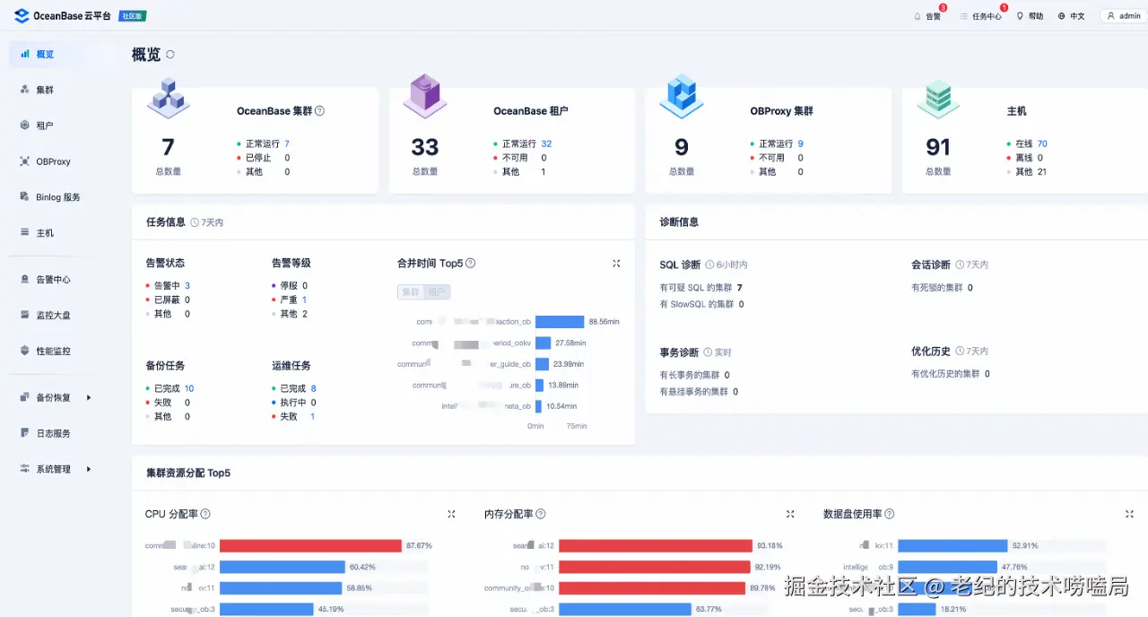Image resolution: width=1148 pixels, height=617 pixels.
Task: Click help icon beside OceanBase 集群 title
Action: 319,111
